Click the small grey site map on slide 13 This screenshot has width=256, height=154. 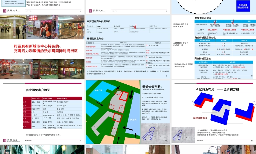click(x=183, y=135)
